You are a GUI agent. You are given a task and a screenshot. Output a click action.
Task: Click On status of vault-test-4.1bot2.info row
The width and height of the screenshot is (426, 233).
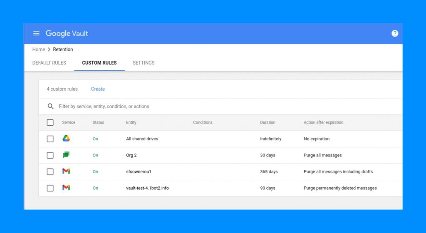click(x=95, y=188)
